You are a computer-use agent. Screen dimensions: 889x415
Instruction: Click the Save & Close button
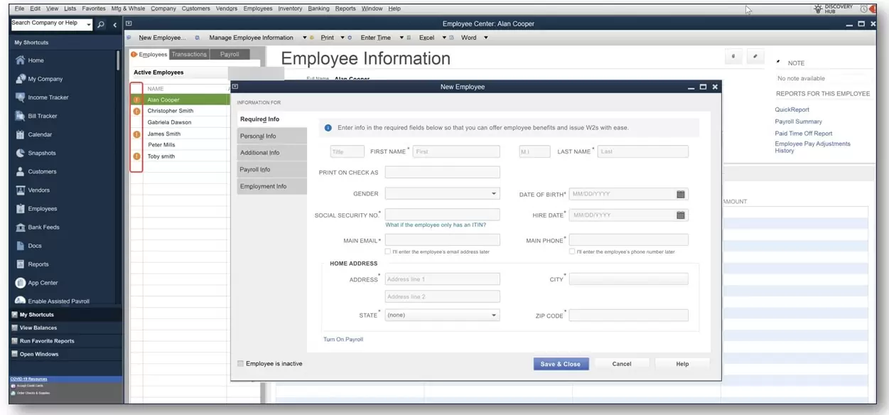click(x=561, y=363)
